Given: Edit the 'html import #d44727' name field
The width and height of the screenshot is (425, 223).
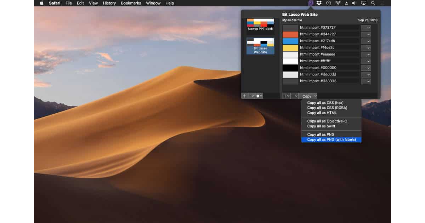Looking at the screenshot, I should [329, 34].
